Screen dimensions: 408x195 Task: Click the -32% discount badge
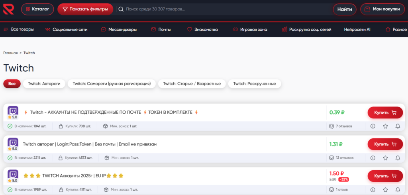pyautogui.click(x=343, y=179)
